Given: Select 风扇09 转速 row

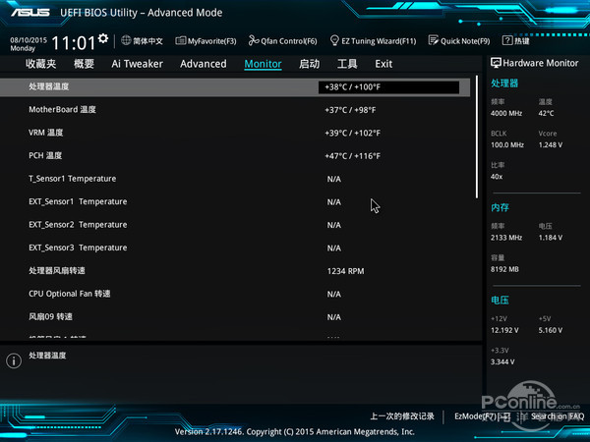Looking at the screenshot, I should (235, 317).
